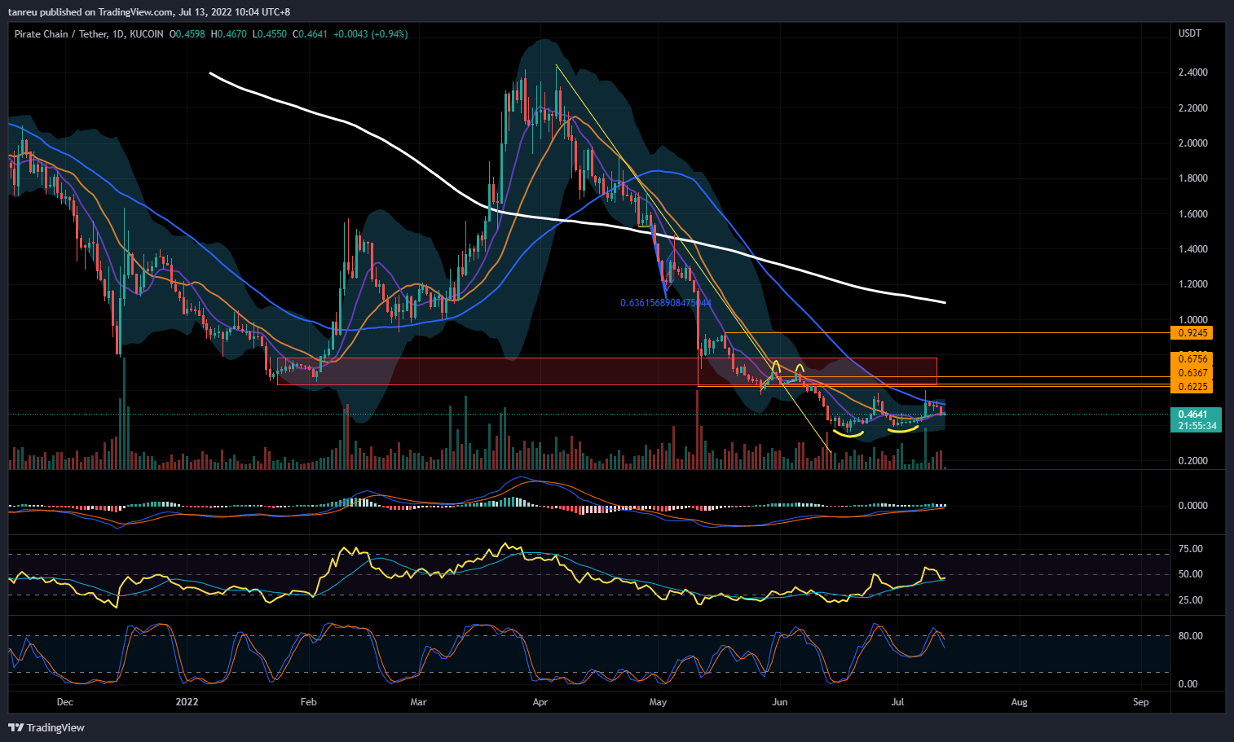Click the low value L0.4550
The width and height of the screenshot is (1234, 742).
[270, 34]
